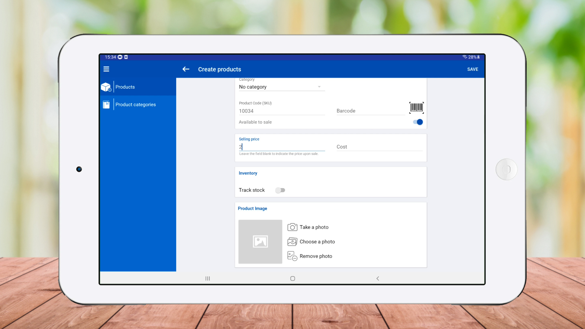
Task: Click the Choose a photo text
Action: [317, 242]
